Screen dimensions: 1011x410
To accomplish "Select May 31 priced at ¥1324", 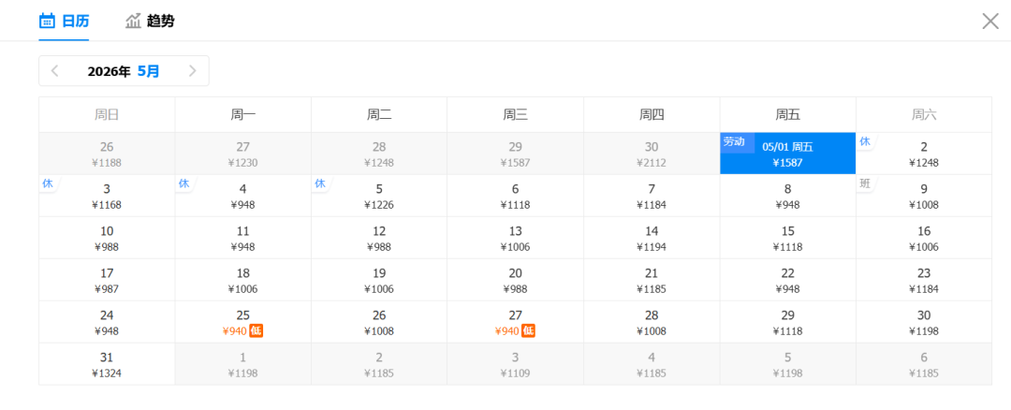I will pos(107,364).
